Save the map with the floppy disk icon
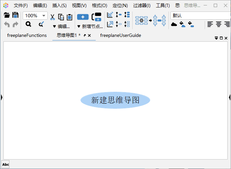 [15, 15]
